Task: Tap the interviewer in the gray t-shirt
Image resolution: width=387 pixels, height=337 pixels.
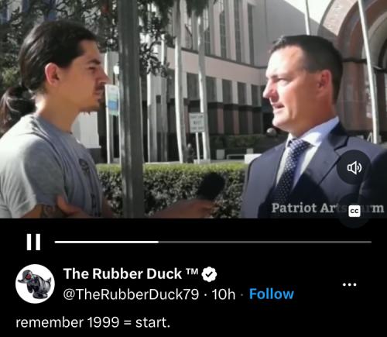Action: click(56, 120)
